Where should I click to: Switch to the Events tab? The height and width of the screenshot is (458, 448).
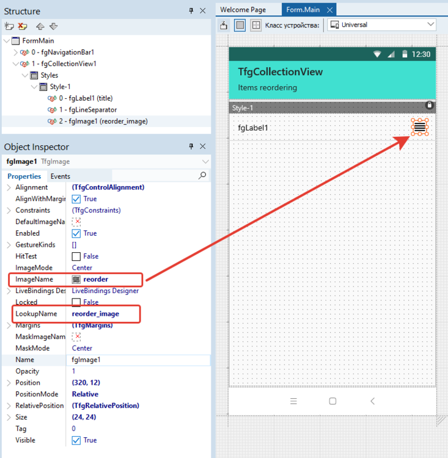point(60,176)
